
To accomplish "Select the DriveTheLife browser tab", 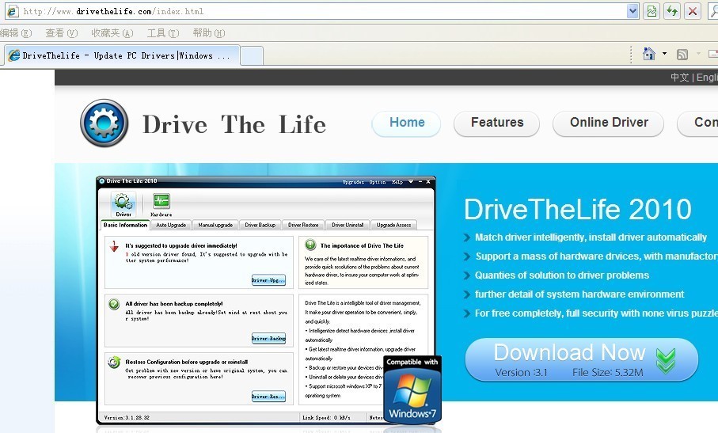I will pos(122,55).
